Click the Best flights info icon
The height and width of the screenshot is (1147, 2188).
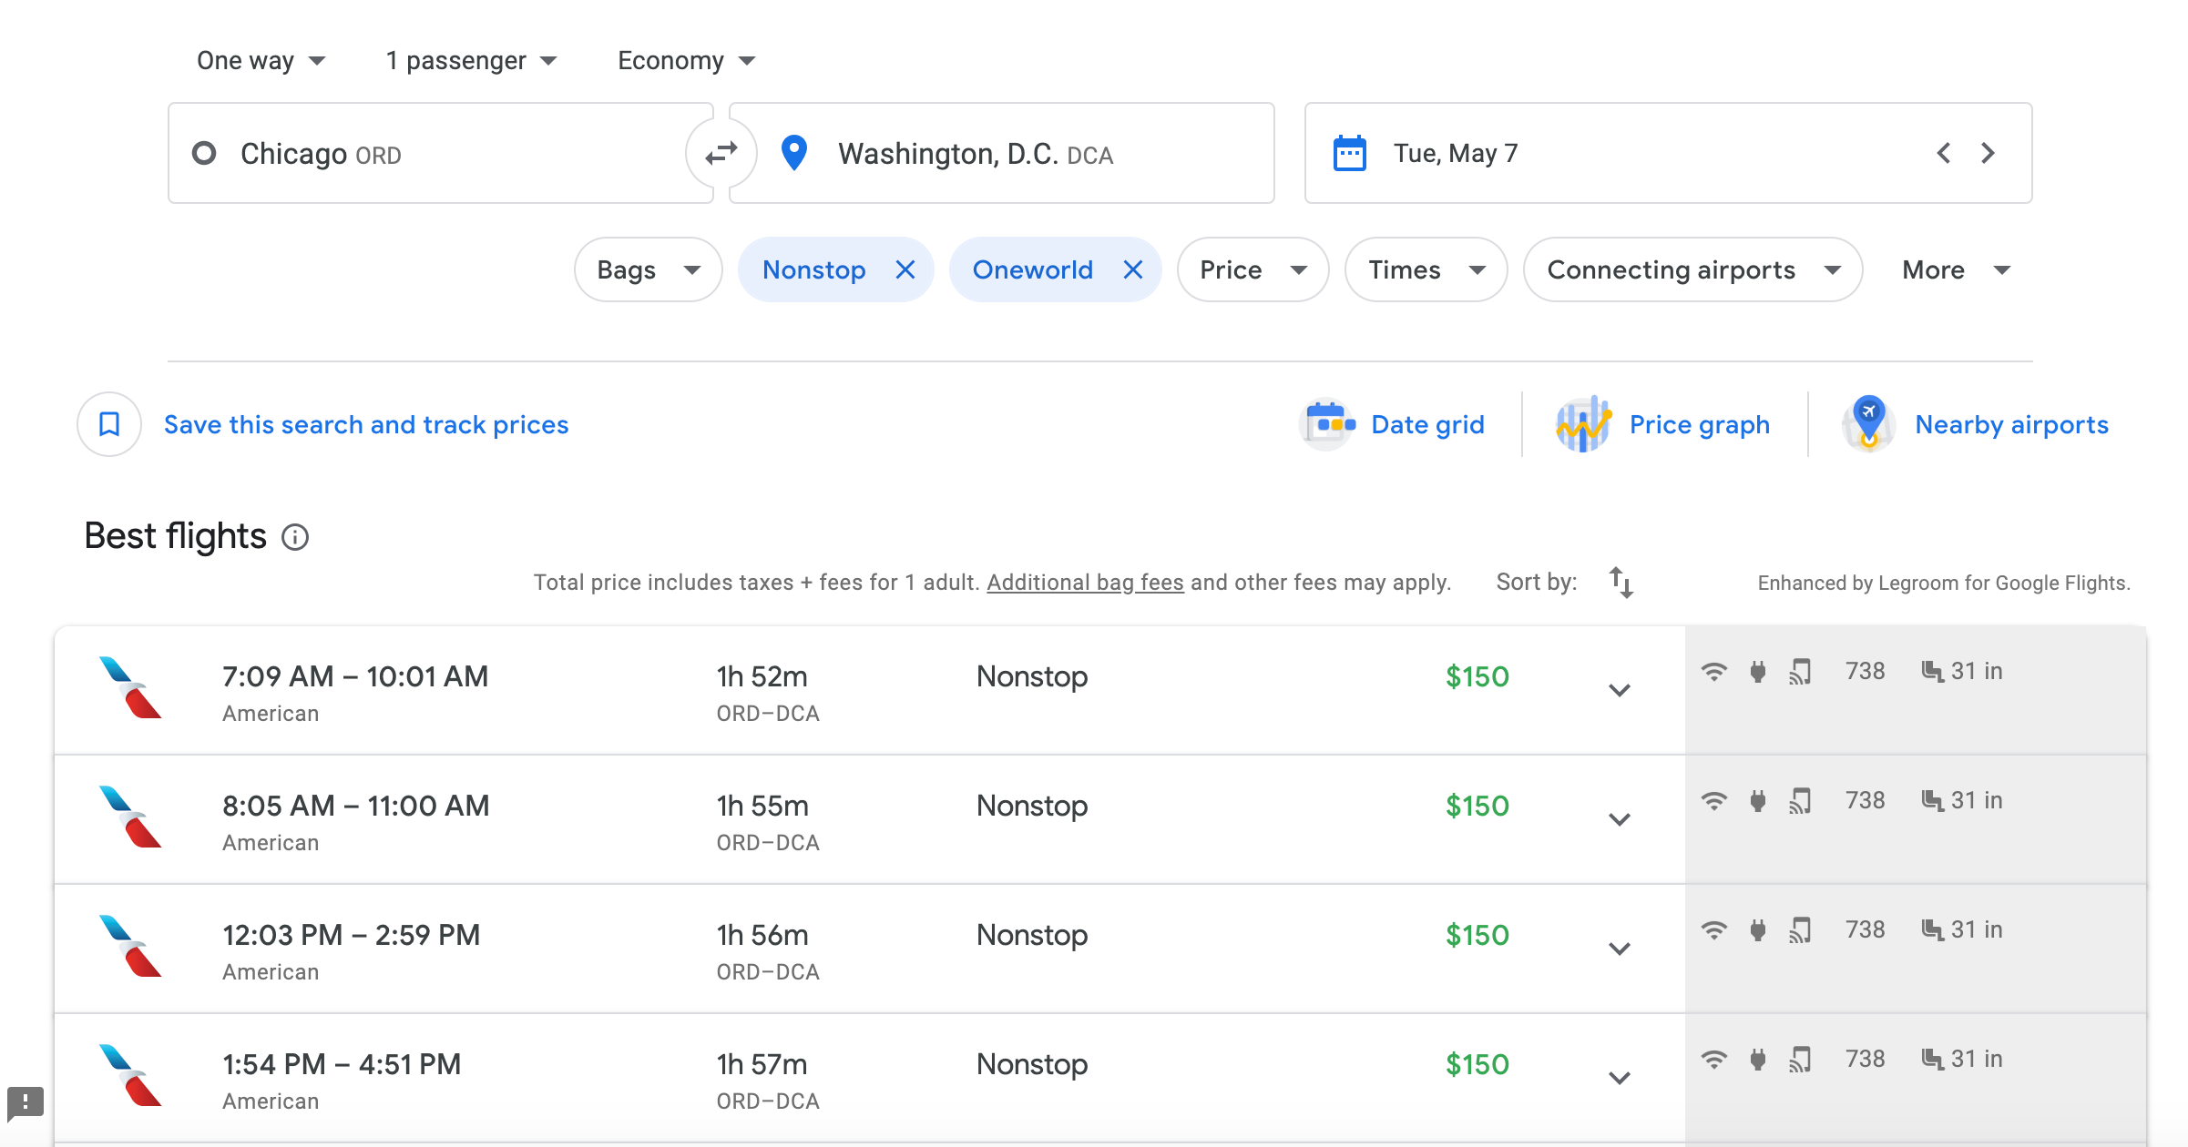(295, 537)
